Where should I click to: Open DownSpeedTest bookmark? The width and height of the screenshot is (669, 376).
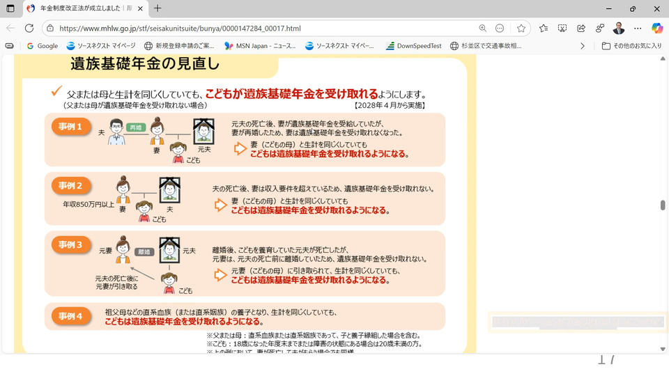click(x=413, y=46)
